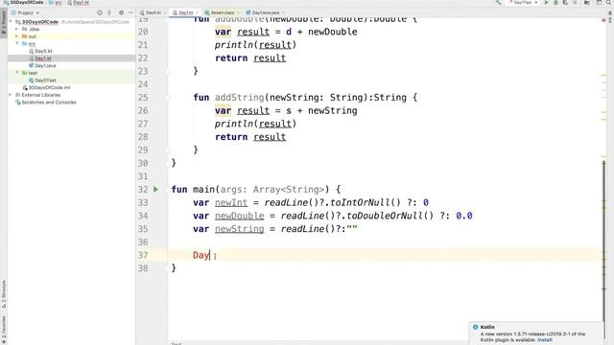Select Day1Java in the project tree
This screenshot has width=614, height=345.
click(x=45, y=66)
